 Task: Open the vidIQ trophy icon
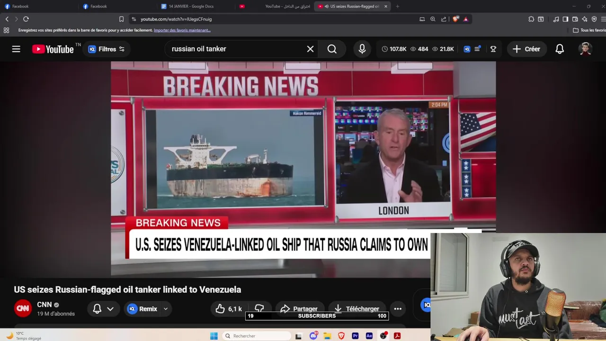pyautogui.click(x=493, y=49)
